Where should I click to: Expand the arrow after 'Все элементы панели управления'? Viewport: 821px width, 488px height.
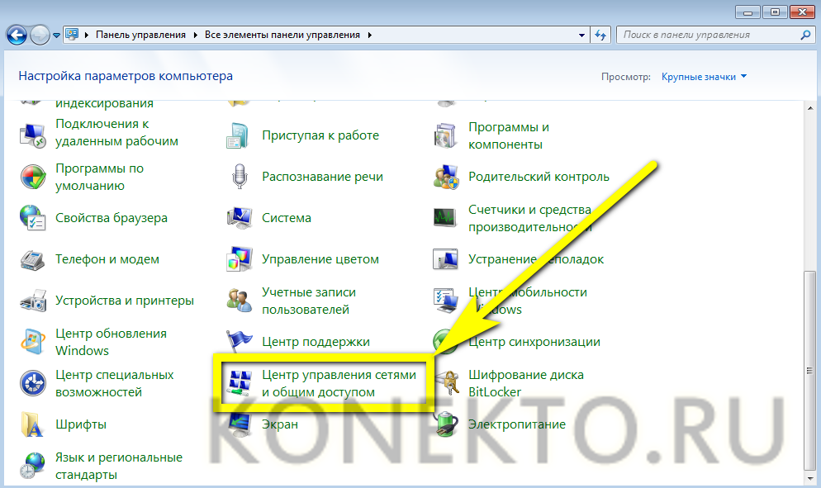[369, 36]
